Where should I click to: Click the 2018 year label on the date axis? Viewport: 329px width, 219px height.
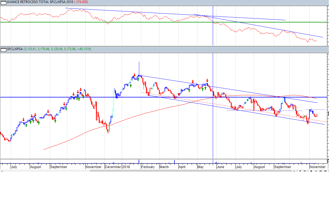click(x=126, y=167)
